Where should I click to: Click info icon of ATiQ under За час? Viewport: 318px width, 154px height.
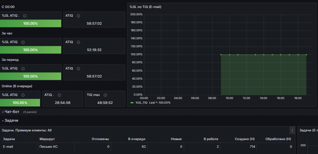click(79, 42)
